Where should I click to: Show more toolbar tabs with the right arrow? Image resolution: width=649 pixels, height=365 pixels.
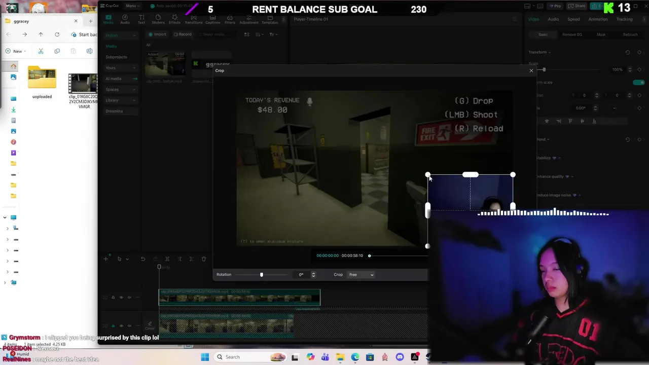283,19
